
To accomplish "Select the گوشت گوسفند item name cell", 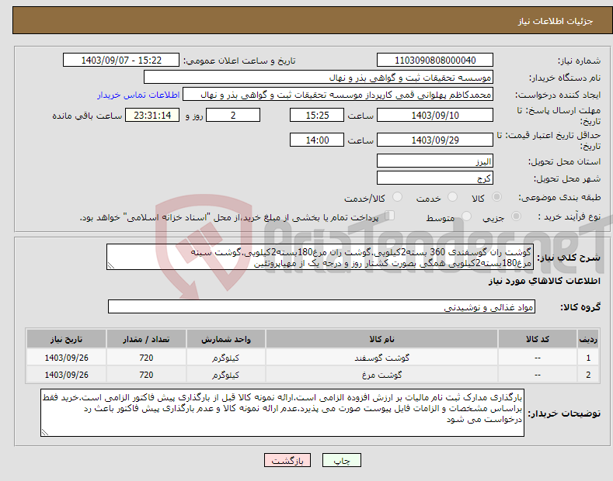I will point(381,358).
